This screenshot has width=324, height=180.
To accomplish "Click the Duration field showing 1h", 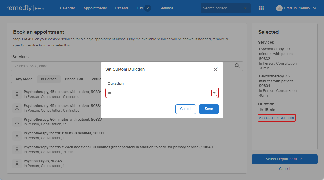I will point(162,93).
